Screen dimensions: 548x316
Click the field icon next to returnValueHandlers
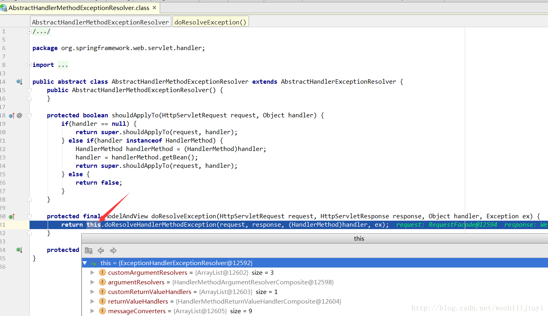tap(102, 302)
